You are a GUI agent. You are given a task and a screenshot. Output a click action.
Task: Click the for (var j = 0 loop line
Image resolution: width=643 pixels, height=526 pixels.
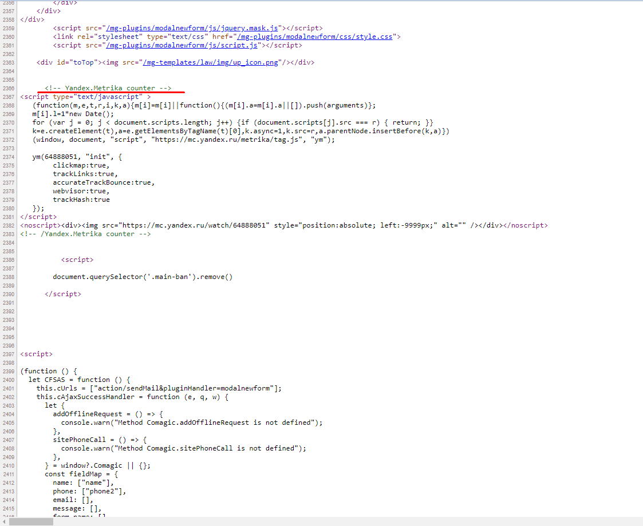coord(233,122)
